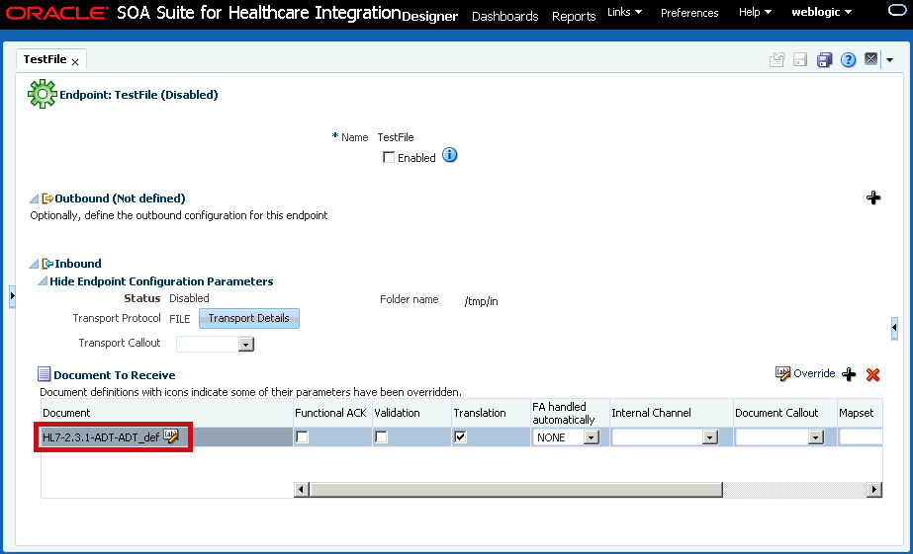Viewport: 913px width, 554px height.
Task: Click the Override icon
Action: coord(782,373)
